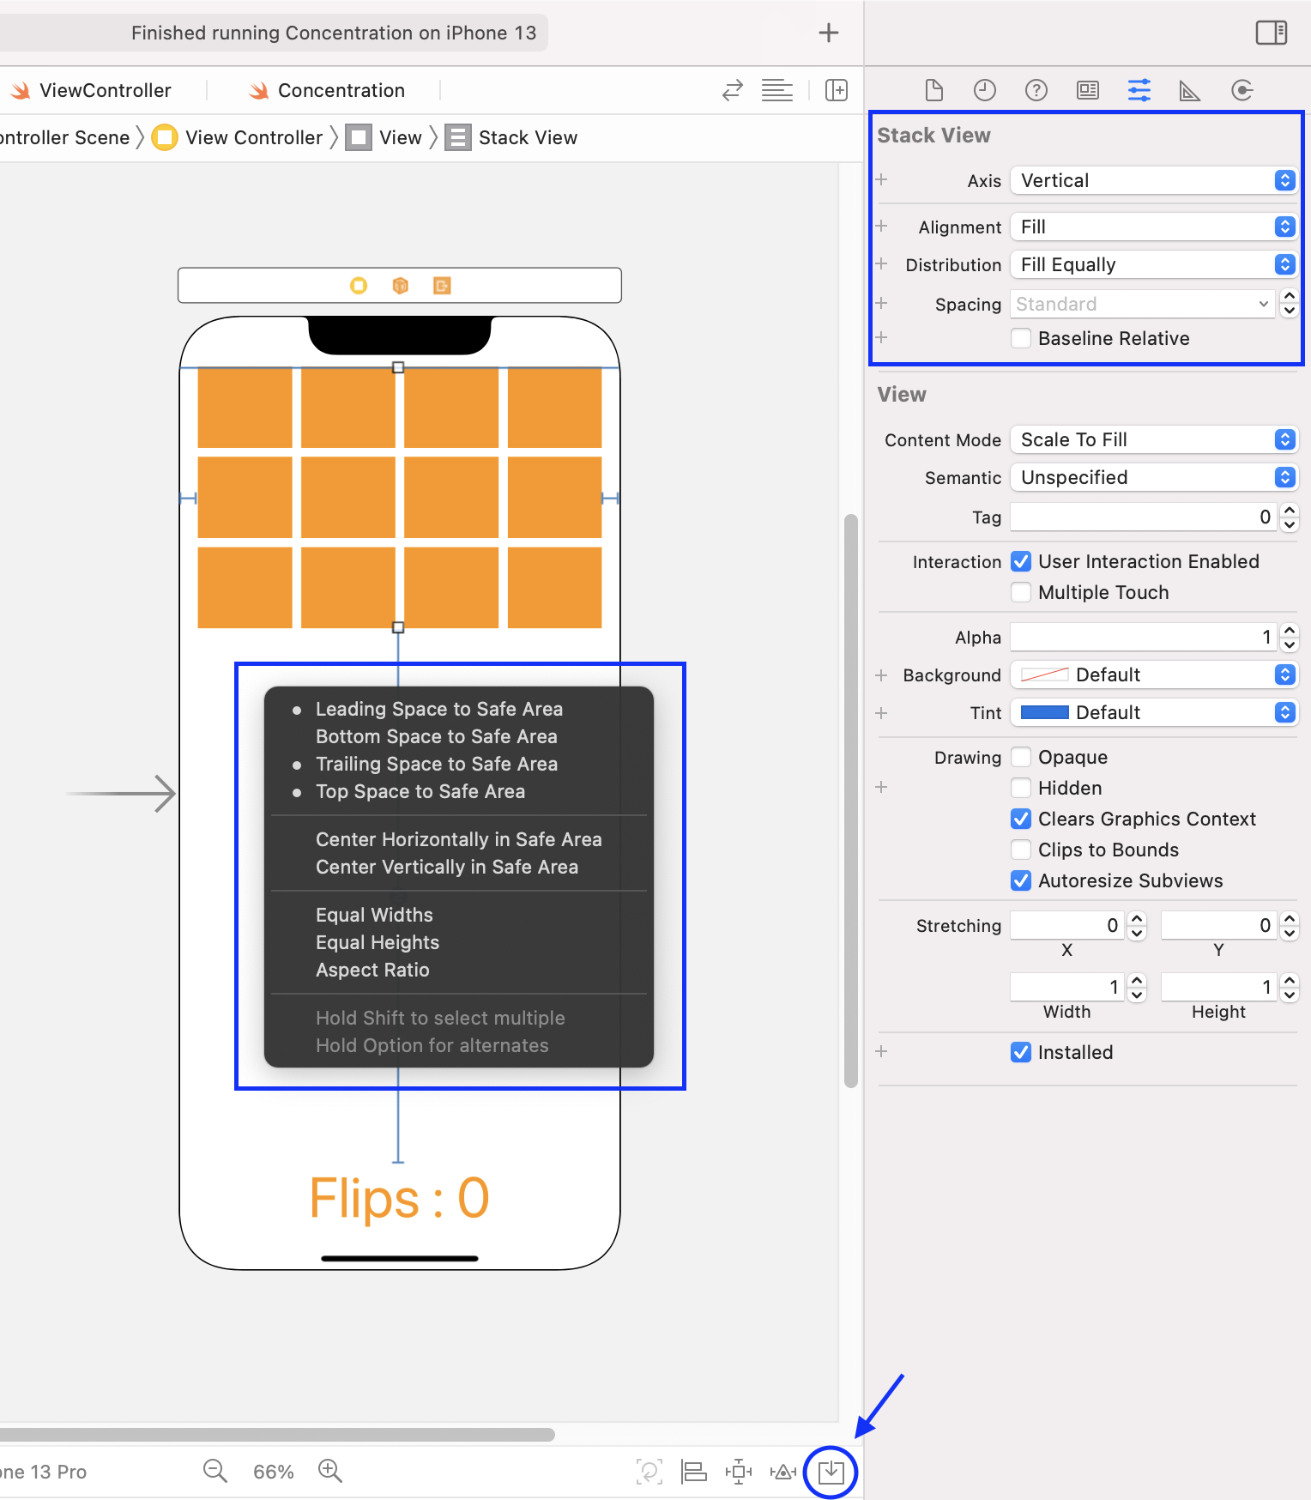Open the Align constraints menu
The image size is (1311, 1500).
(x=693, y=1472)
